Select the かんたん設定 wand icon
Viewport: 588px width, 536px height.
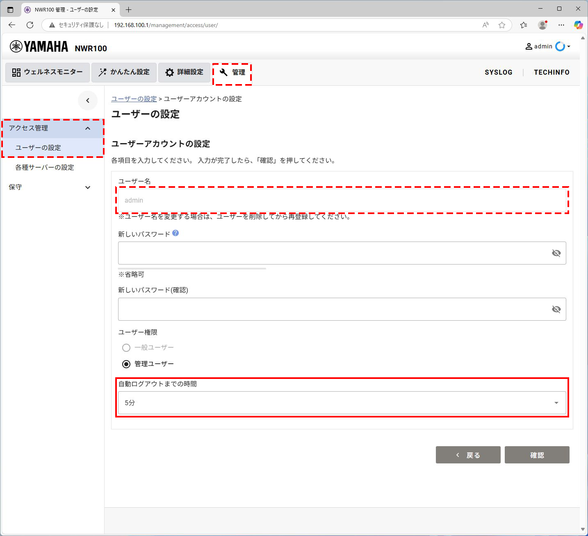tap(103, 72)
